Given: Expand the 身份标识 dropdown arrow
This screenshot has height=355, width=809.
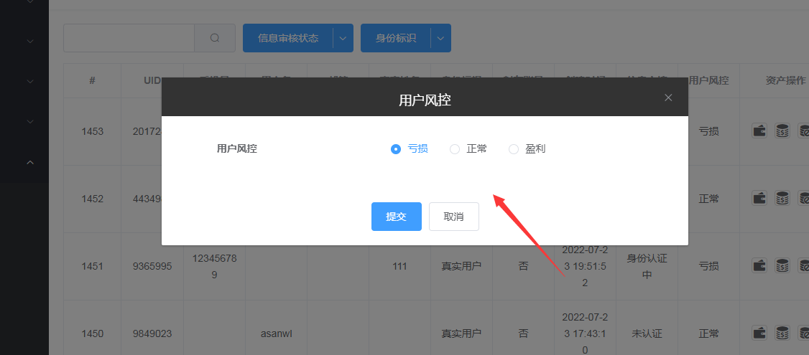Looking at the screenshot, I should [440, 38].
